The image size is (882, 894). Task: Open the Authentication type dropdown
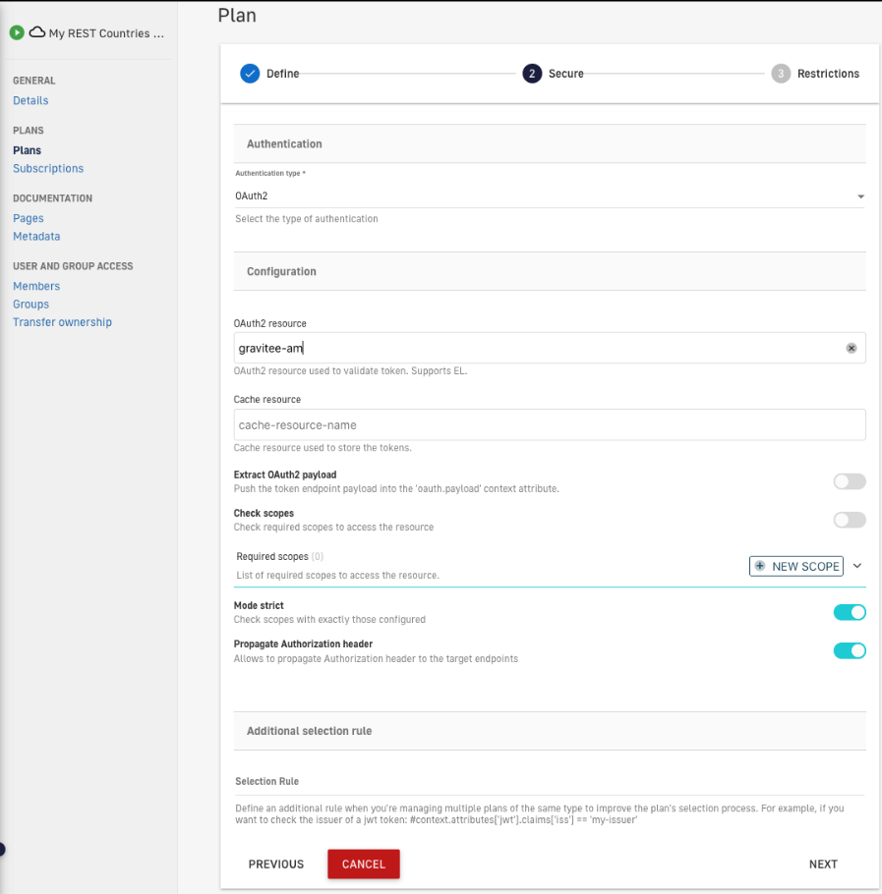[x=860, y=196]
